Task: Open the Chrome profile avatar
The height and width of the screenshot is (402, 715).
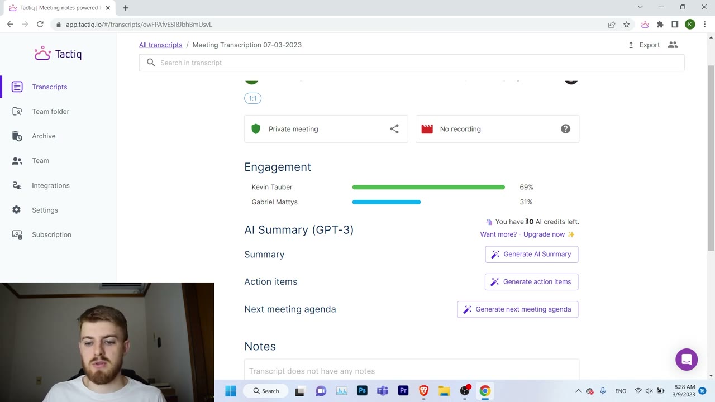Action: coord(690,25)
